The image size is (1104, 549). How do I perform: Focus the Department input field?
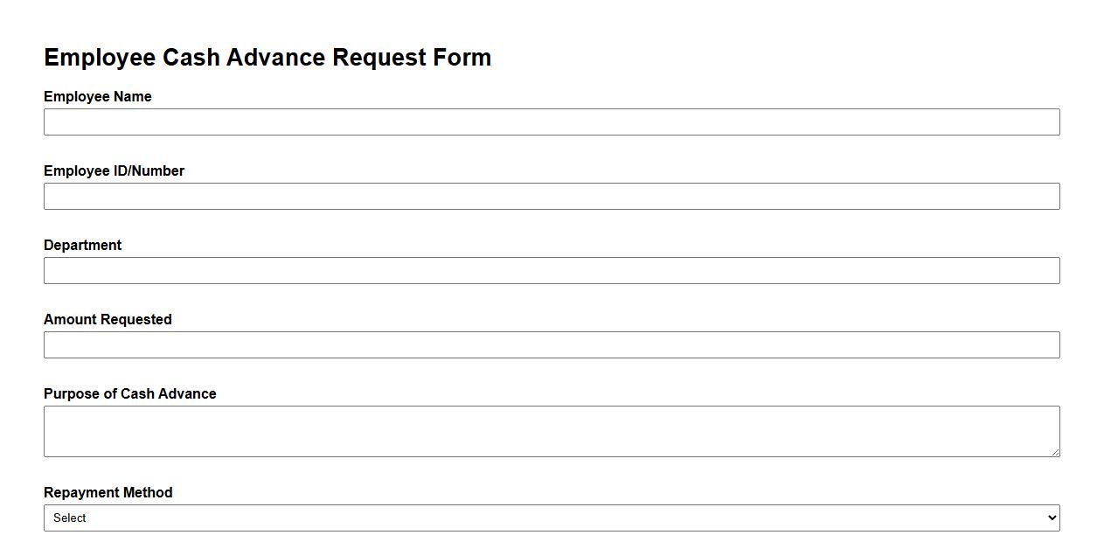(551, 270)
